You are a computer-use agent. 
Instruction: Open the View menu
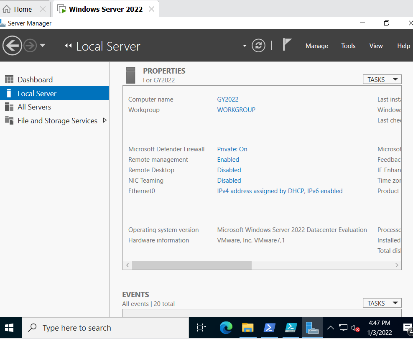point(376,46)
